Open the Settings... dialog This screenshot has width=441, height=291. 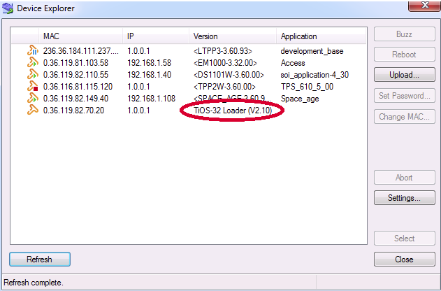(x=404, y=198)
